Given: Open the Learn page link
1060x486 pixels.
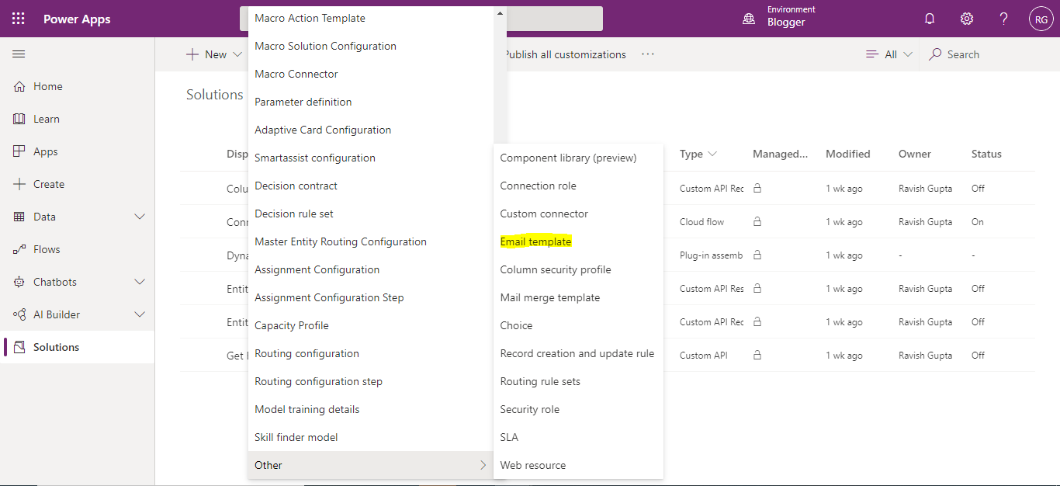Looking at the screenshot, I should (x=47, y=118).
